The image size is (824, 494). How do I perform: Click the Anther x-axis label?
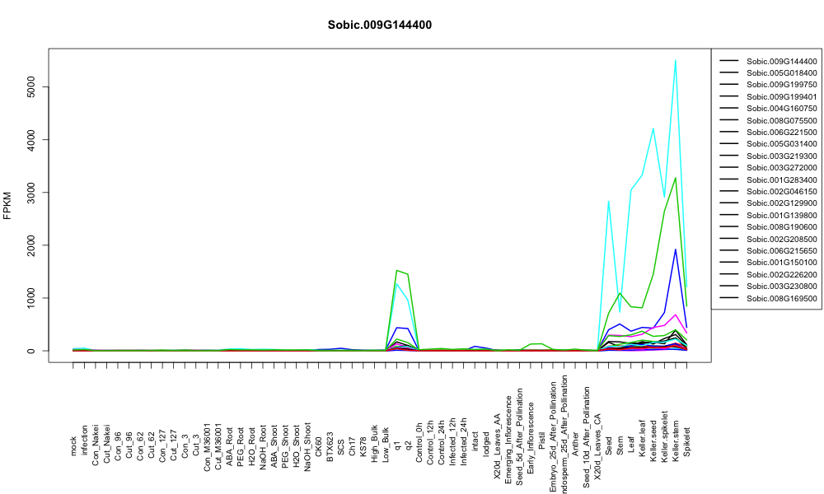pos(575,444)
